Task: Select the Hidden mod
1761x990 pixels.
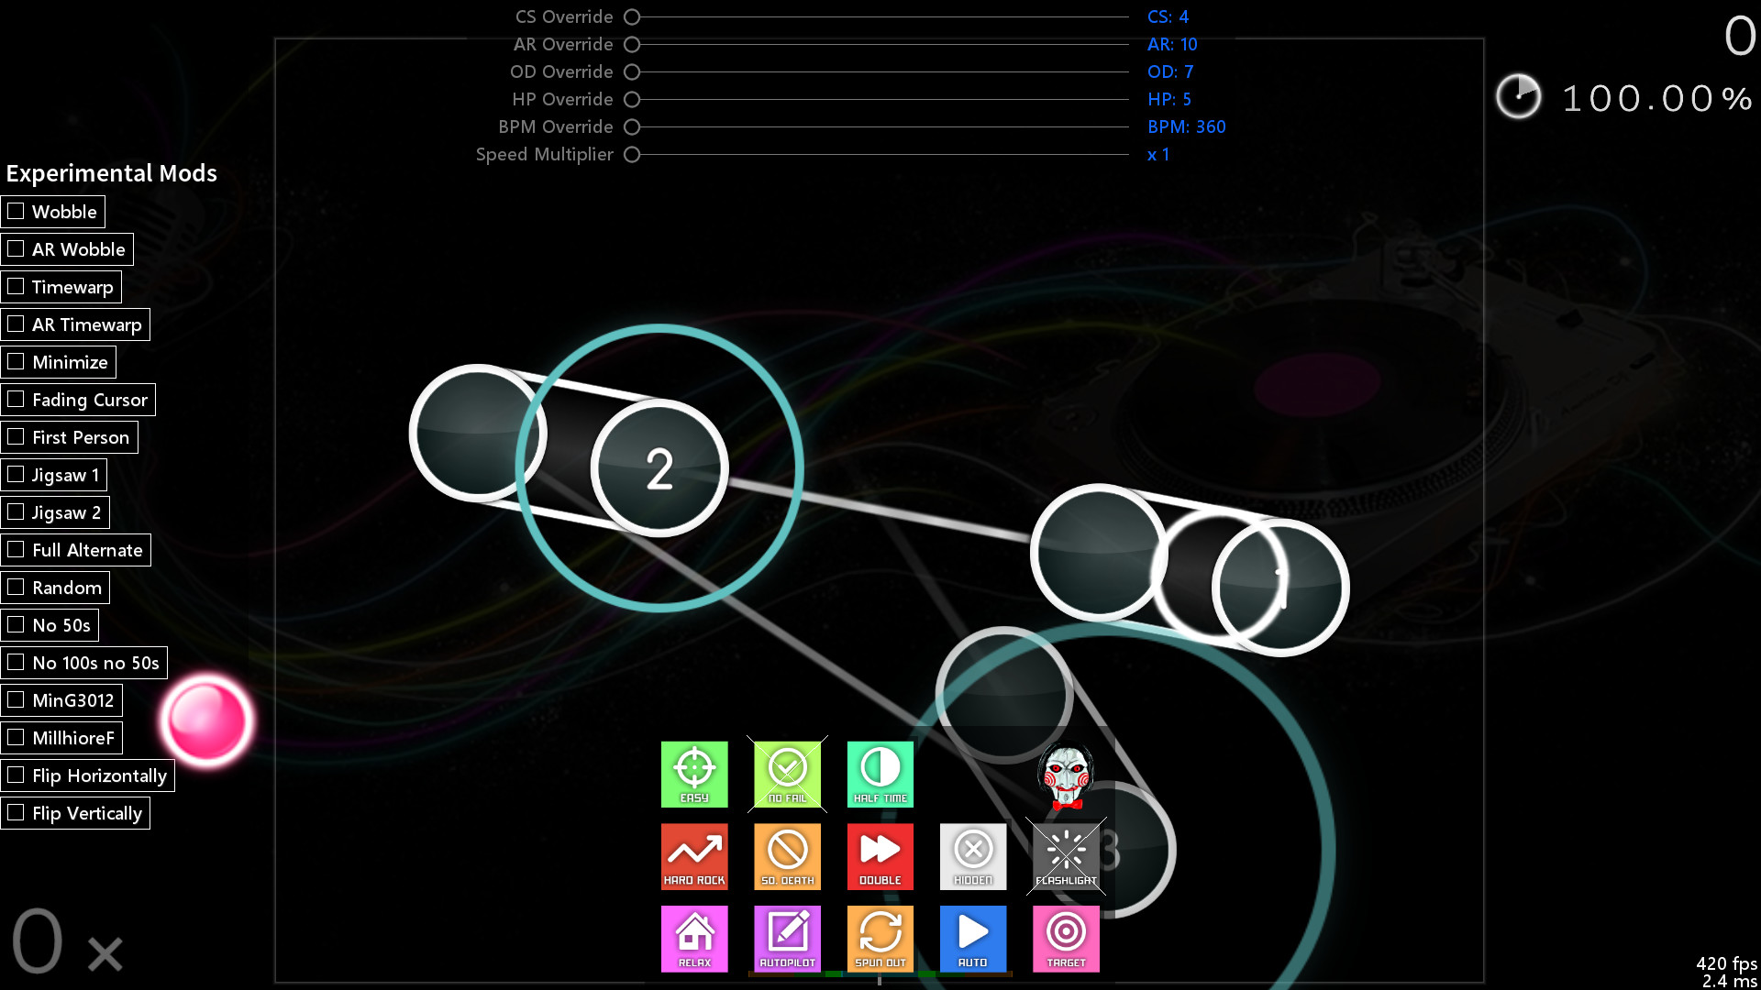Action: pos(974,856)
